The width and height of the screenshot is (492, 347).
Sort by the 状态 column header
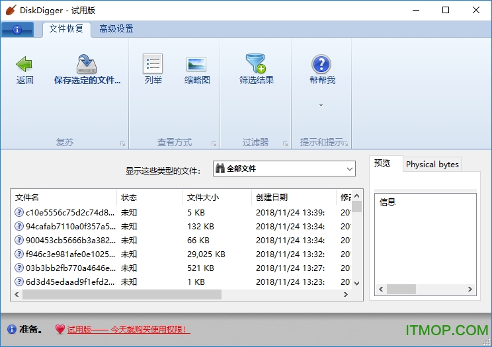point(149,198)
